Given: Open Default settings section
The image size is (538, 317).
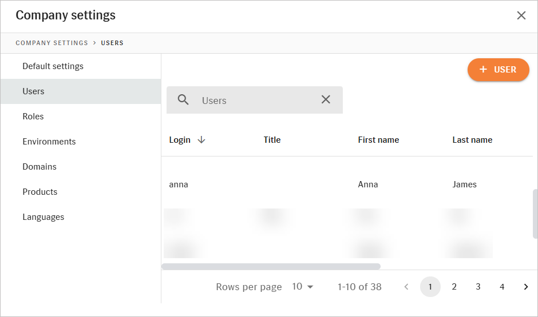Looking at the screenshot, I should pyautogui.click(x=53, y=66).
